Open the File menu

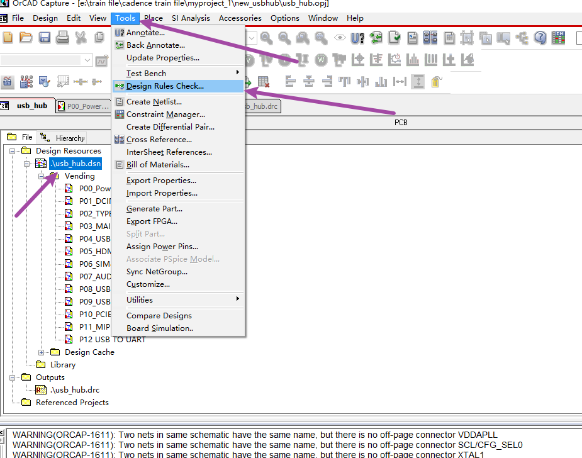[x=18, y=18]
